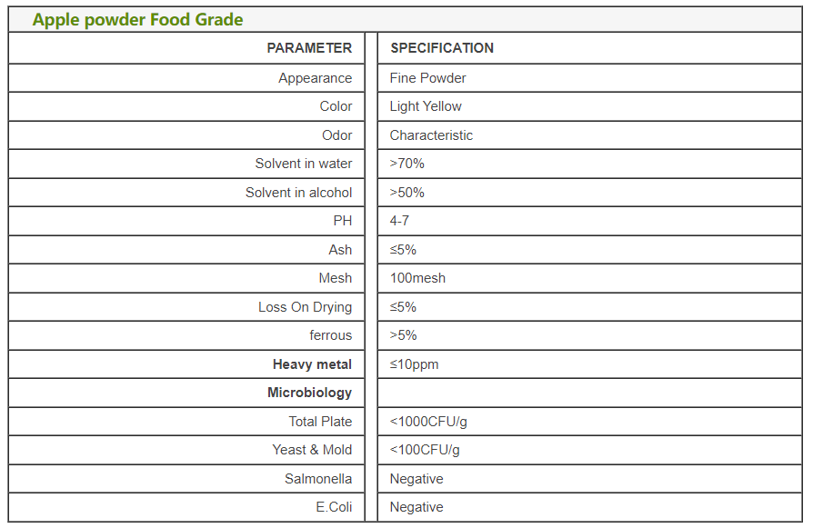Select the '4-7' PH value
The image size is (813, 528).
point(399,221)
